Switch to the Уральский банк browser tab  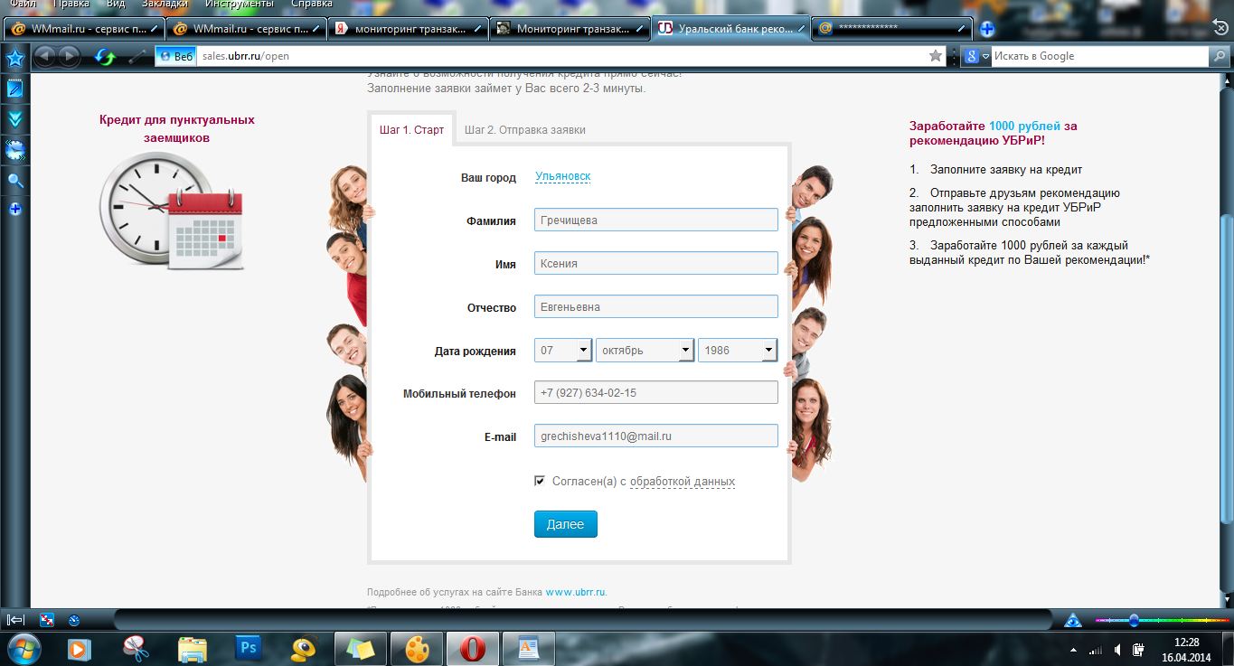click(x=730, y=29)
